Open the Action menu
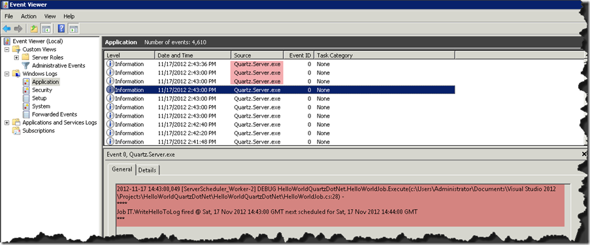The image size is (590, 245). [x=29, y=16]
